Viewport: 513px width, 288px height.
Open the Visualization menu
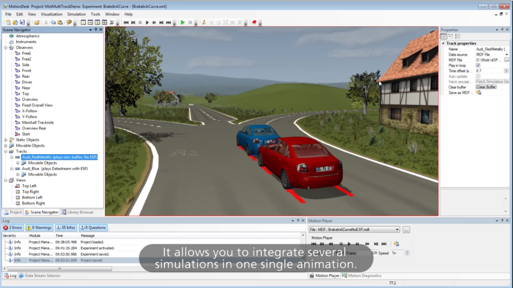[51, 14]
